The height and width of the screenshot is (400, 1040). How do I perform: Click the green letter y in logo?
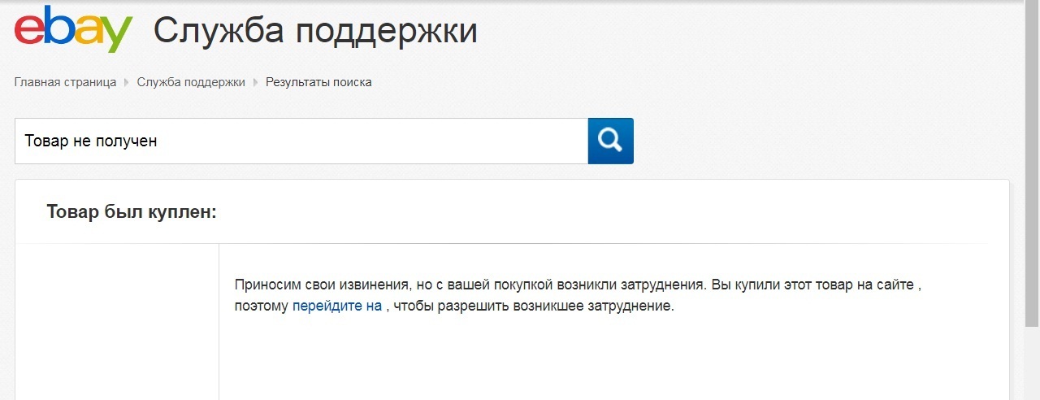116,34
